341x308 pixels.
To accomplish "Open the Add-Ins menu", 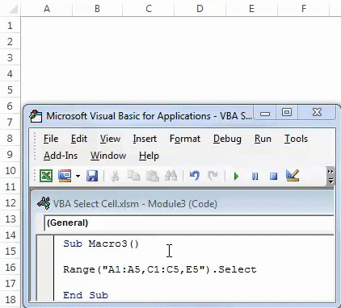I will (61, 156).
